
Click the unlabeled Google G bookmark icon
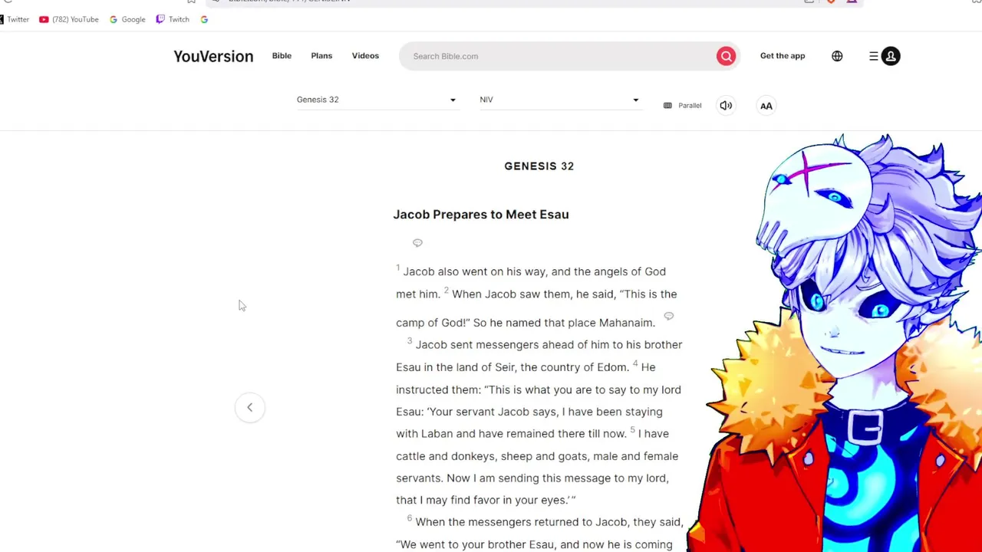tap(204, 19)
